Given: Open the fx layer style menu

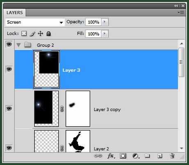Looking at the screenshot, I should point(111,156).
